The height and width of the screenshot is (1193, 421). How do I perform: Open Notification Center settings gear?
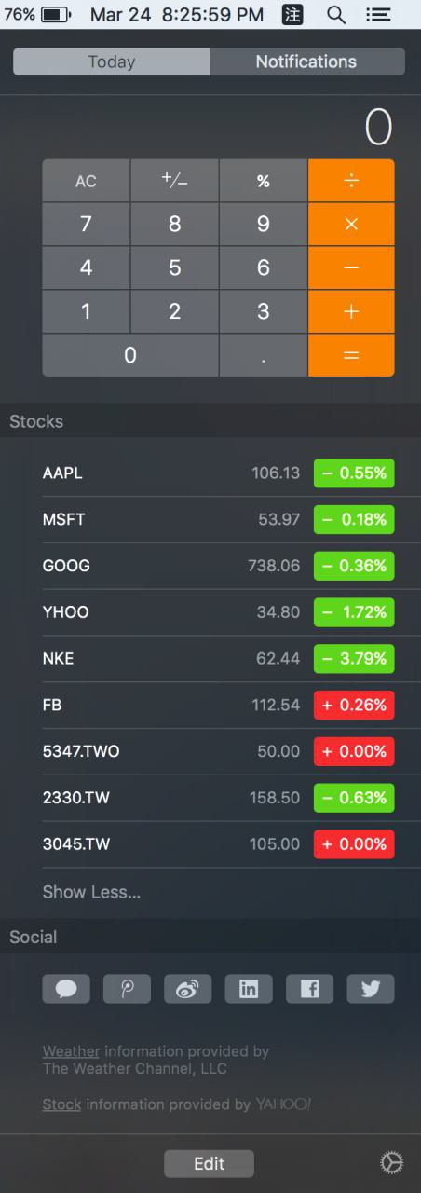coord(392,1162)
